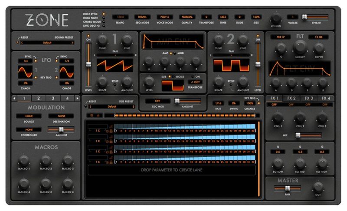This screenshot has width=347, height=211.
Task: Click the Unison knob
Action: point(275,19)
